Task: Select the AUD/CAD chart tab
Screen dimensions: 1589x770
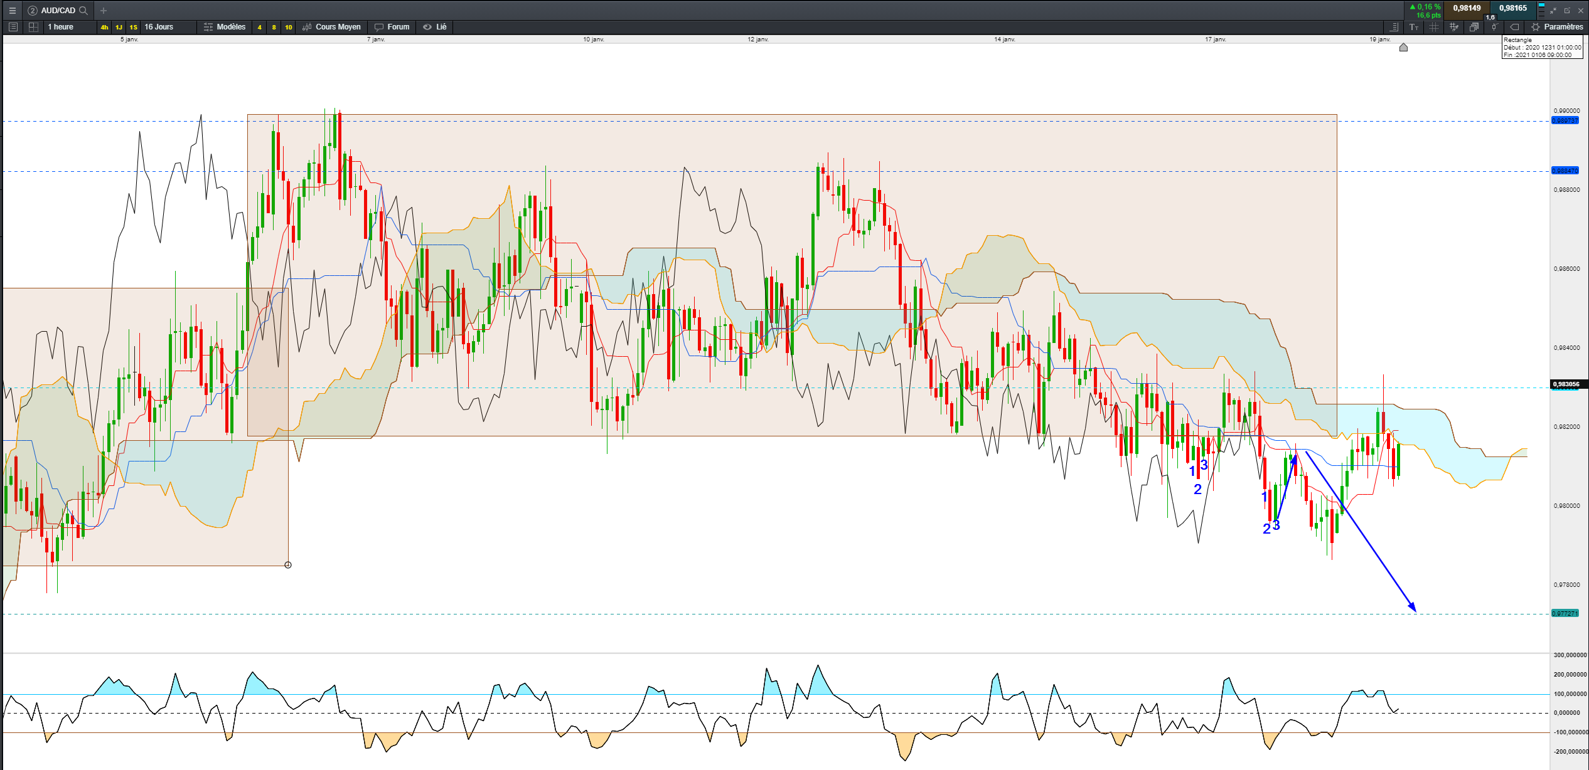Action: [58, 11]
